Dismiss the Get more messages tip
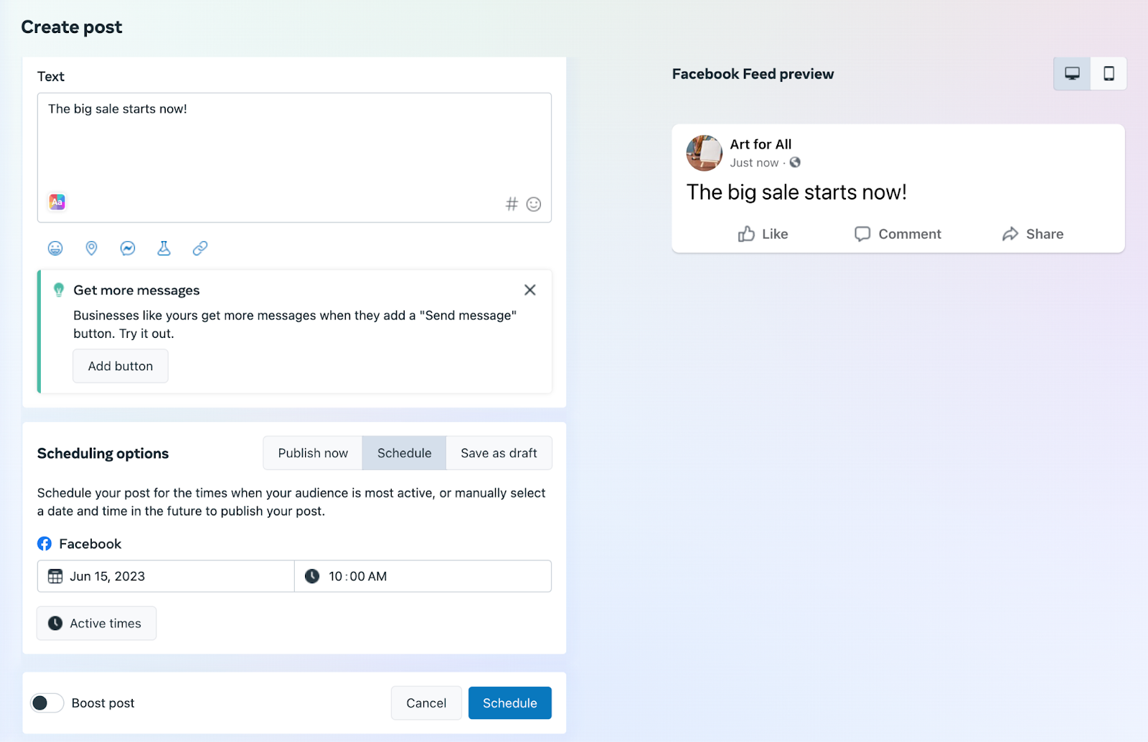1148x742 pixels. point(530,290)
